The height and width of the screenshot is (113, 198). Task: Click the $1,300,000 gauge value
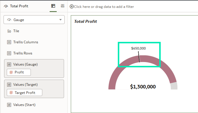coord(143,87)
